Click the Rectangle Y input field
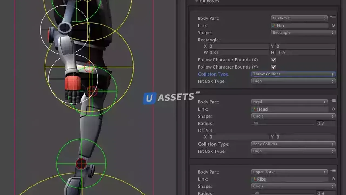 305,46
